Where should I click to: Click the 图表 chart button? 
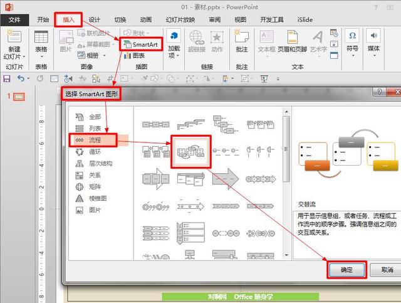point(134,55)
